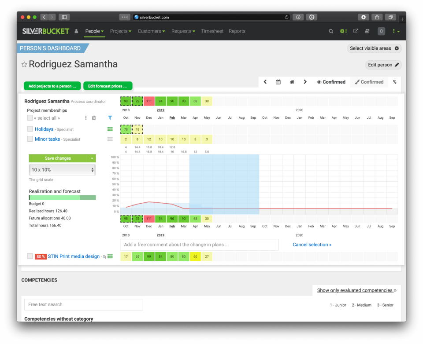Viewport: 423px width, 344px height.
Task: Click the Realization and forecast progress bar
Action: pos(62,198)
